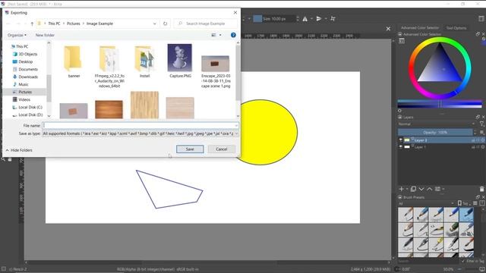Click the blue brush color swatch in toolbar
Screen dimensions: 486x273
(x=257, y=19)
